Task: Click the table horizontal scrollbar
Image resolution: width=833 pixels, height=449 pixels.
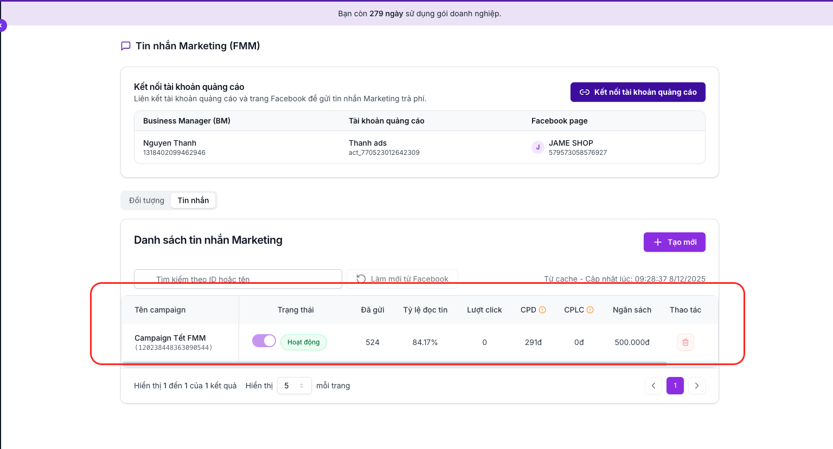Action: click(394, 364)
